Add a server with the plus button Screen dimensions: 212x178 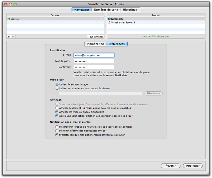coord(9,37)
